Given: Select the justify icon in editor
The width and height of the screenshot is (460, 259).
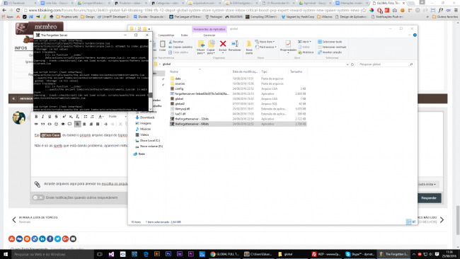Looking at the screenshot, I should point(98,124).
